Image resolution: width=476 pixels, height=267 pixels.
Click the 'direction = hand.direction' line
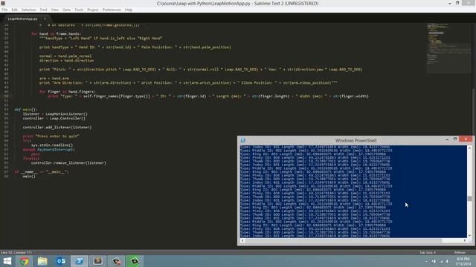coord(66,61)
